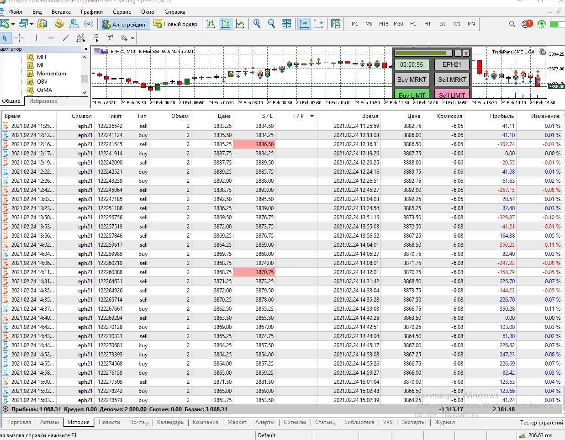This screenshot has width=565, height=440.
Task: Click the Sell MRKT button on the chart panel
Action: pyautogui.click(x=452, y=80)
